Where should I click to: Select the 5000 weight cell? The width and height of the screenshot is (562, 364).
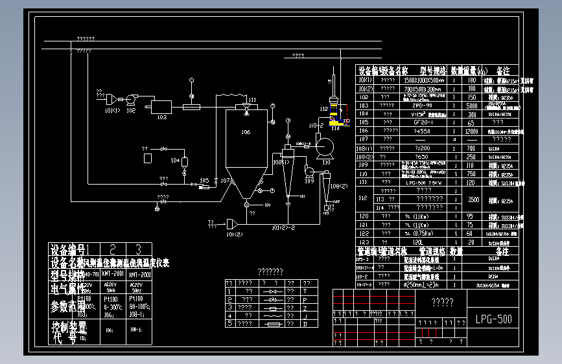[472, 106]
